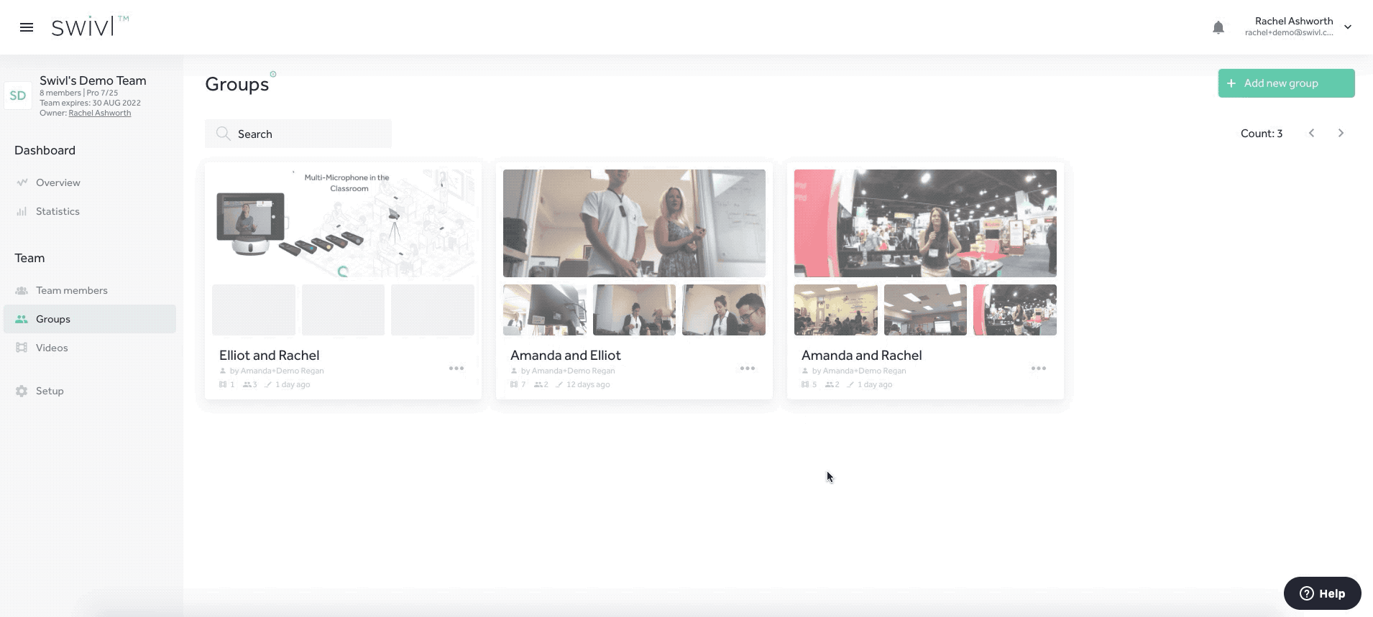Open Videos section in sidebar
Image resolution: width=1373 pixels, height=617 pixels.
(x=52, y=348)
